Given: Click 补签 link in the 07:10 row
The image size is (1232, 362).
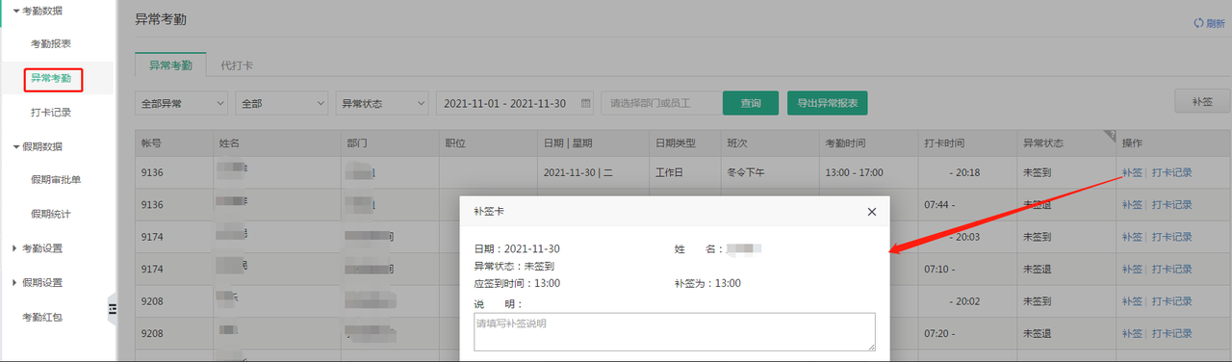Looking at the screenshot, I should [x=1132, y=269].
